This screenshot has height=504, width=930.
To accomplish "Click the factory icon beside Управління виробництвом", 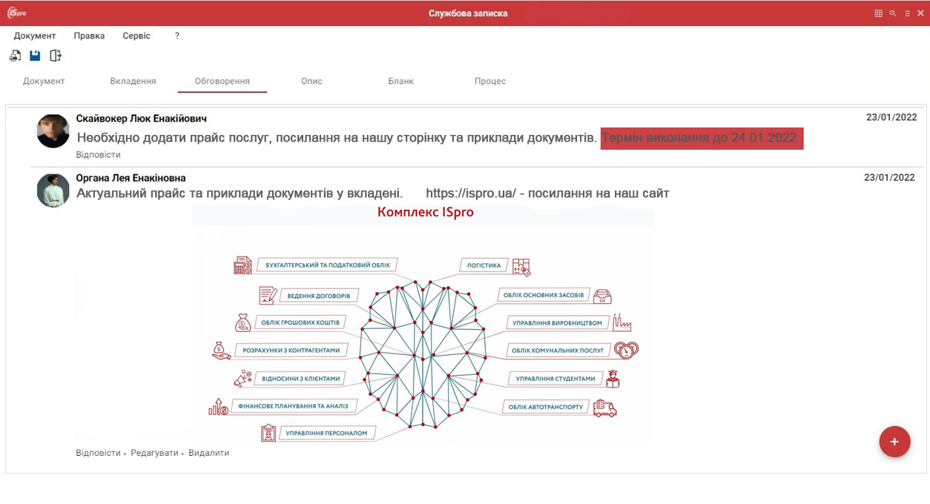I will click(621, 322).
